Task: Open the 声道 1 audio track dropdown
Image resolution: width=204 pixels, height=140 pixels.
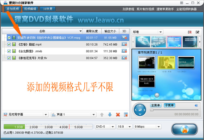Action: [73, 114]
